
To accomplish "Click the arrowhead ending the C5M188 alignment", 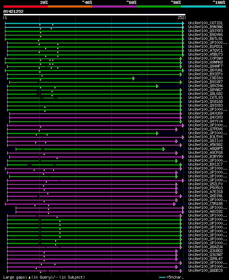I will [175, 204].
